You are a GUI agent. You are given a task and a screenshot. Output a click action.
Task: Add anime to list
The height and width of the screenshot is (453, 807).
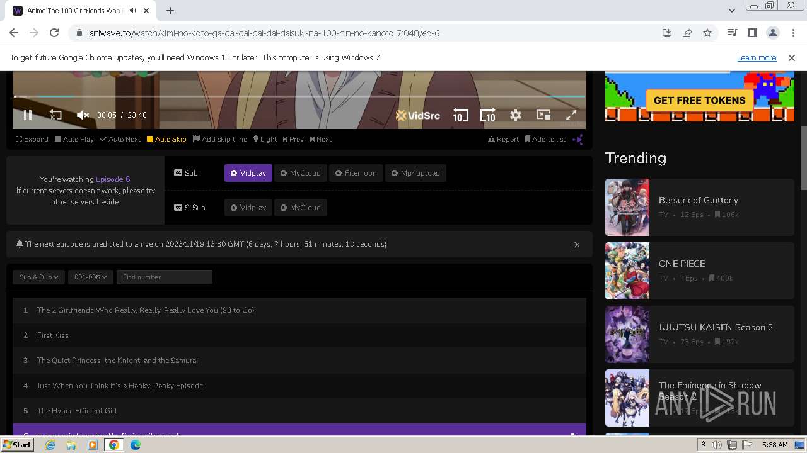tap(545, 139)
